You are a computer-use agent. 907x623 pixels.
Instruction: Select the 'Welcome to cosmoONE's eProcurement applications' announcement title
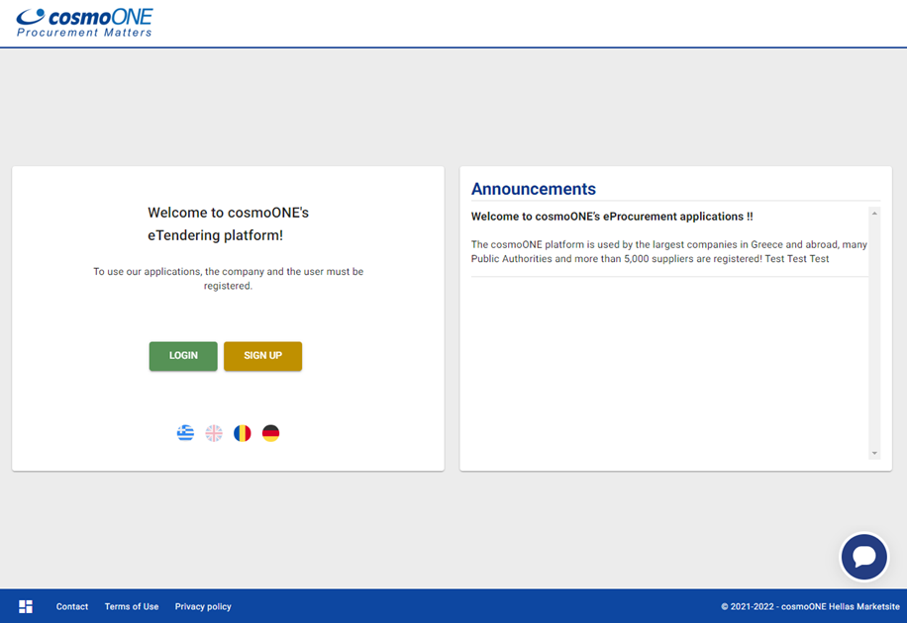click(612, 217)
